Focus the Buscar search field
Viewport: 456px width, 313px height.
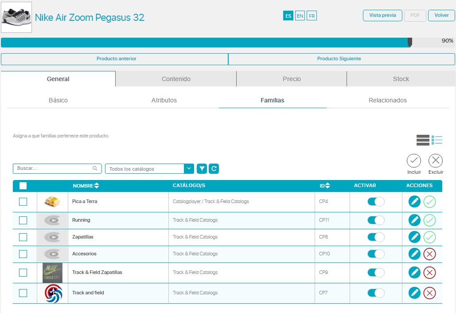(57, 169)
